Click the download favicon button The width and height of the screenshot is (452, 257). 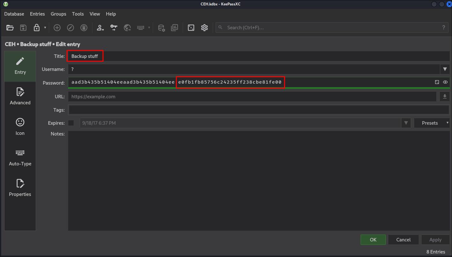[x=445, y=96]
